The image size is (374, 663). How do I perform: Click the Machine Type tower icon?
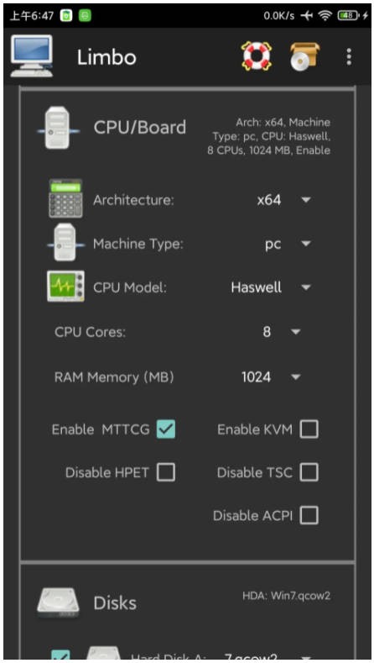[x=65, y=243]
